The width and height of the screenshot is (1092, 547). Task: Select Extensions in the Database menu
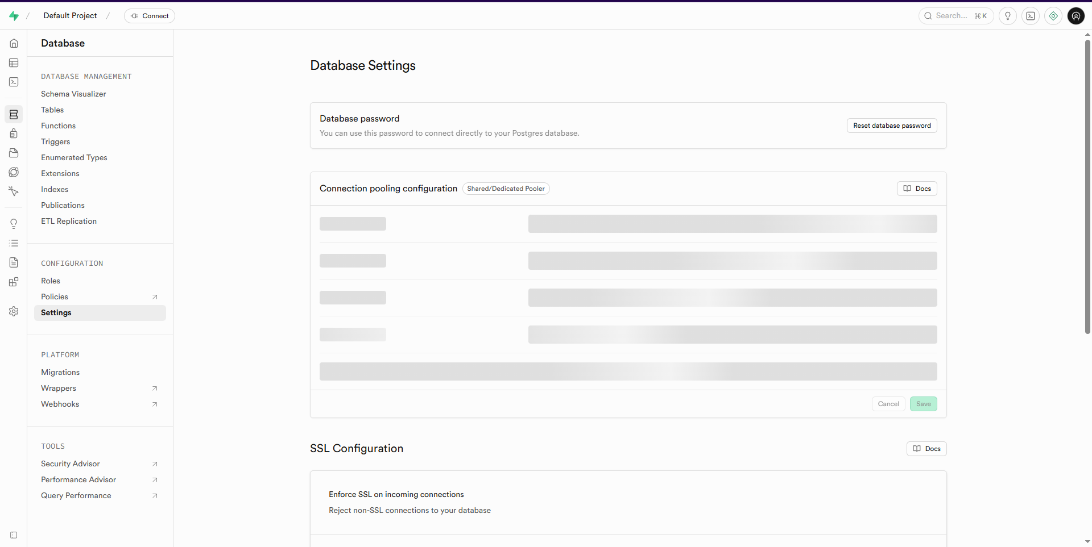click(x=60, y=173)
